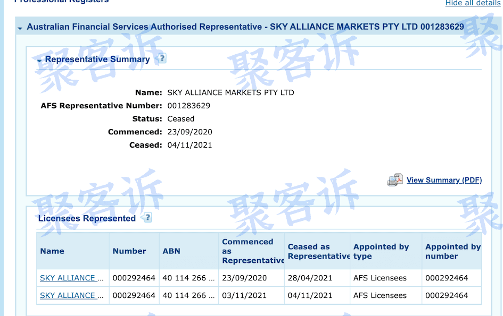This screenshot has width=503, height=316.
Task: Open help icon beside Licensees Represented
Action: pyautogui.click(x=147, y=217)
